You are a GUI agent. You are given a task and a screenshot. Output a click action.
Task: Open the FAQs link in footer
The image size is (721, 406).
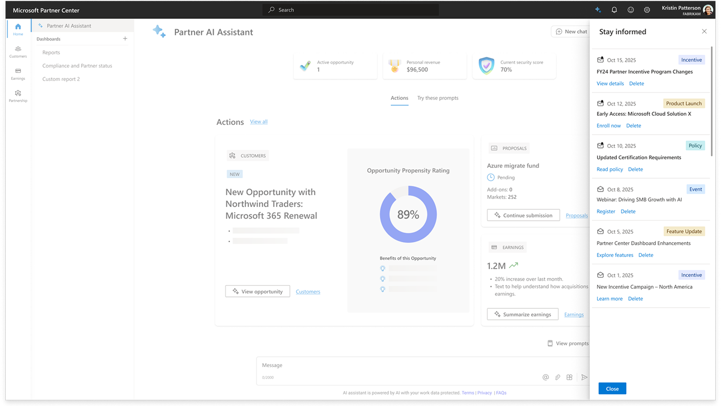point(501,393)
